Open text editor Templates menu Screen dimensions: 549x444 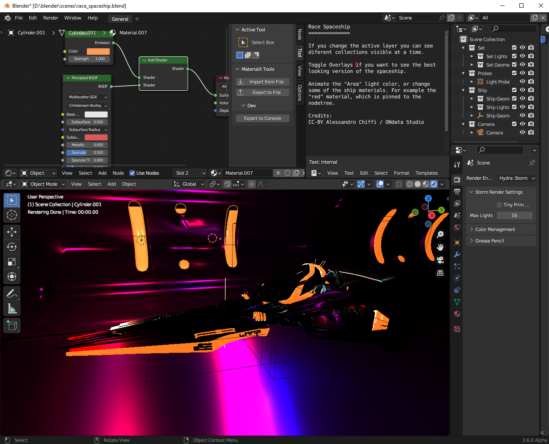tap(427, 173)
